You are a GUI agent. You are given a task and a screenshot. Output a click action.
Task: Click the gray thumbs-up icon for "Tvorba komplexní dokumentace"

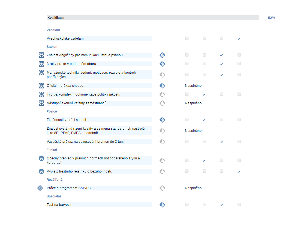point(162,94)
